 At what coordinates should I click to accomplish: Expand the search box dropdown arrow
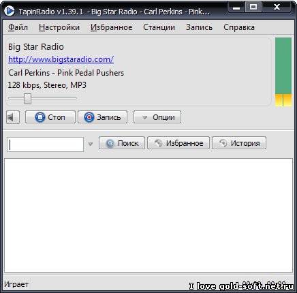point(91,144)
